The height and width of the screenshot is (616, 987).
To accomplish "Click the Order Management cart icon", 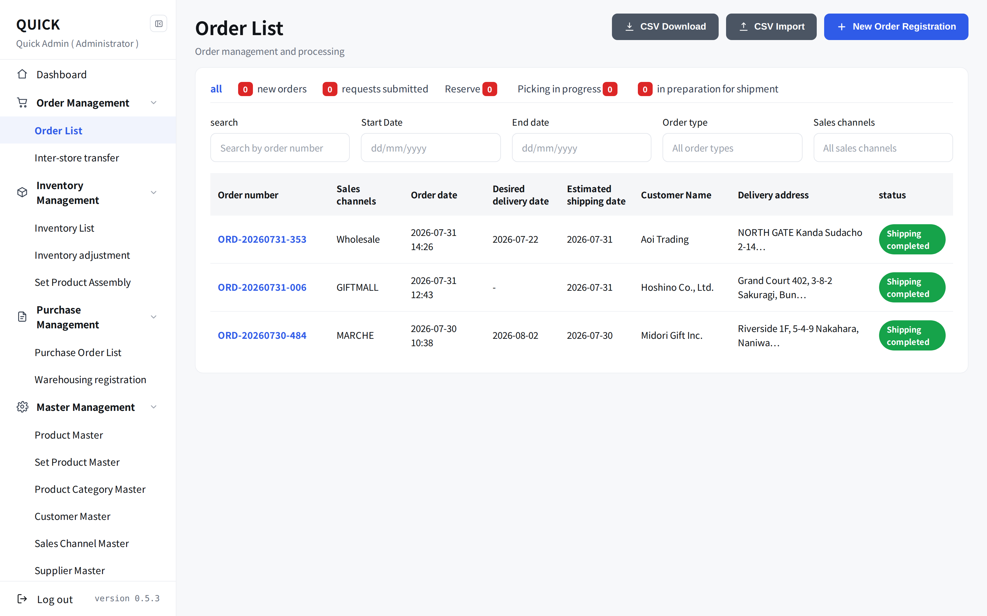I will 23,103.
